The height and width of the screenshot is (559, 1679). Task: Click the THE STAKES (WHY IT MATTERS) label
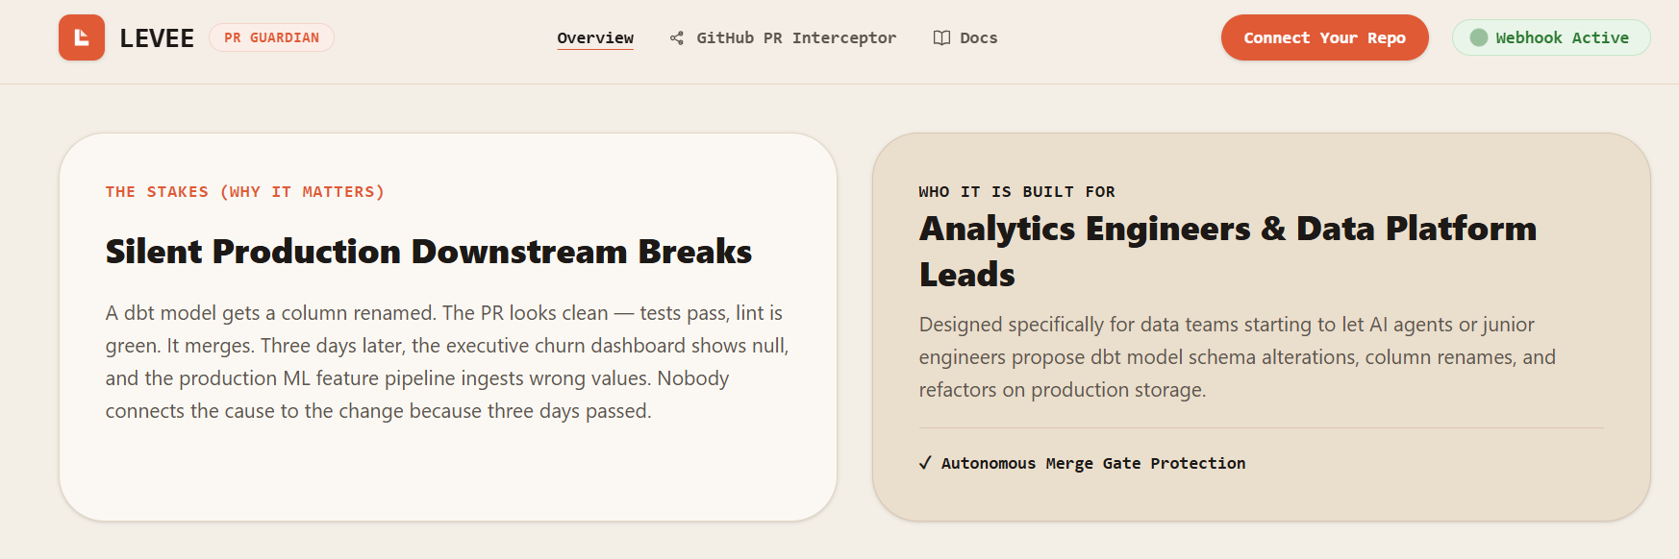click(x=245, y=192)
